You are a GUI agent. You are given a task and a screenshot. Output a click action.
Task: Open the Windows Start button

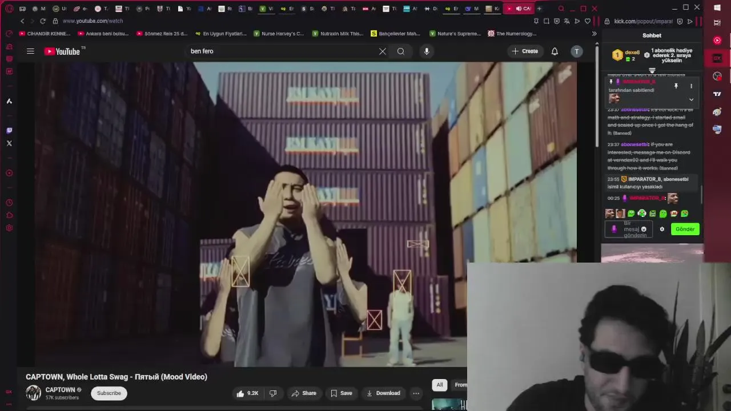(717, 7)
